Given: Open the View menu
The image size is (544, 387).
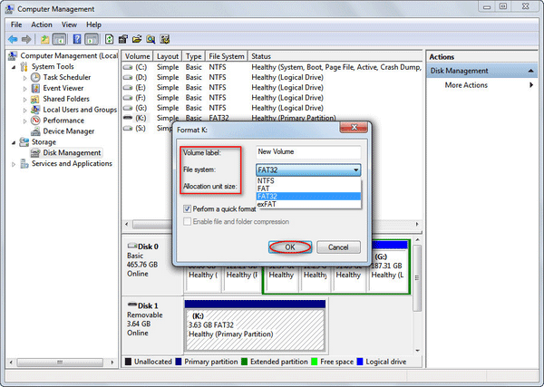Looking at the screenshot, I should pyautogui.click(x=72, y=24).
